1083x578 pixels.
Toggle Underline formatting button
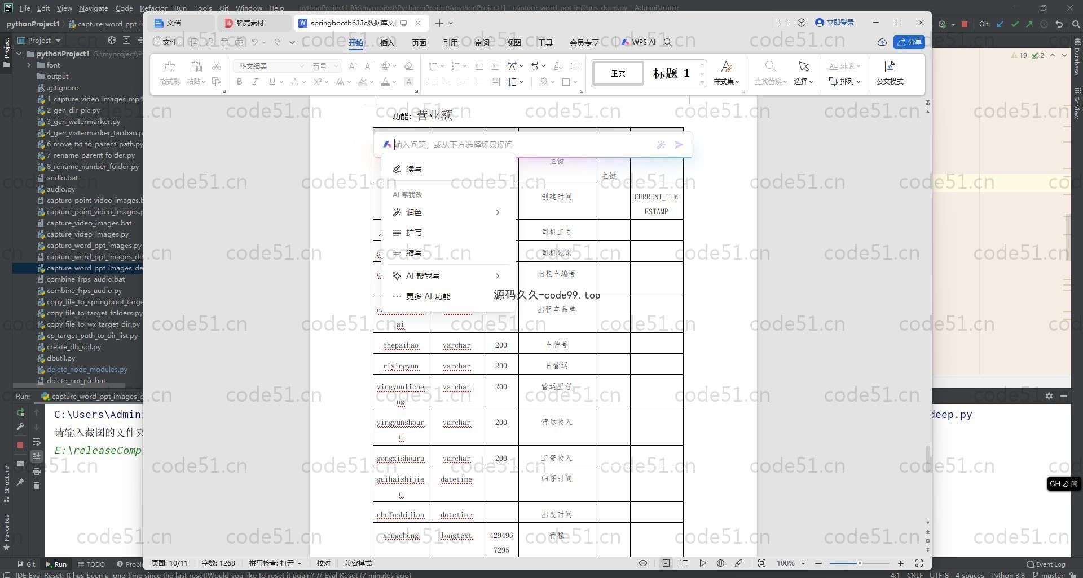coord(272,82)
